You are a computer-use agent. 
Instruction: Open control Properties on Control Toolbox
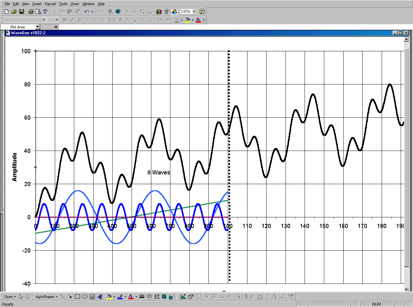coord(190,297)
